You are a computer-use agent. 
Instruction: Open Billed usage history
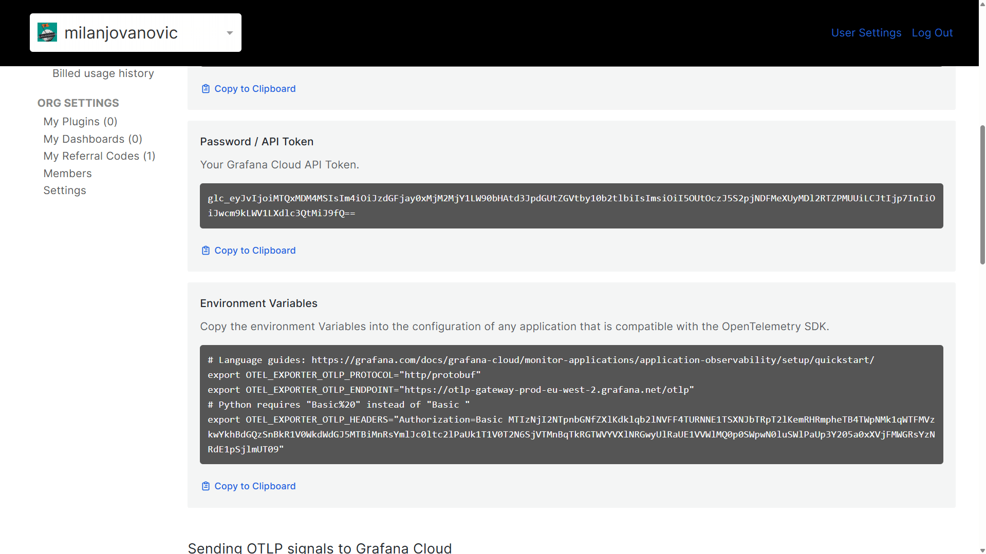(x=103, y=73)
